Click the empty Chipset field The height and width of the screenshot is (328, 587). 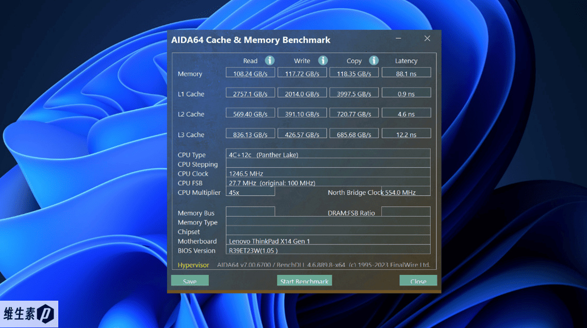coord(328,231)
